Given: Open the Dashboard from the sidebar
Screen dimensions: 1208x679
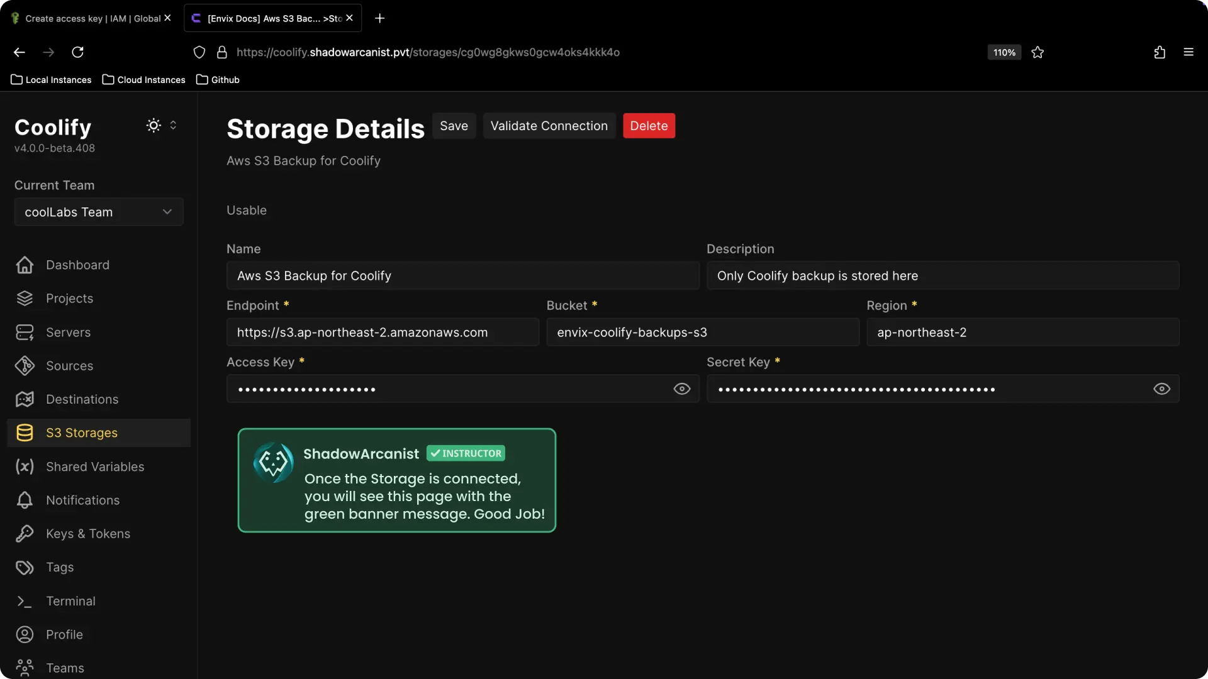Looking at the screenshot, I should [76, 265].
